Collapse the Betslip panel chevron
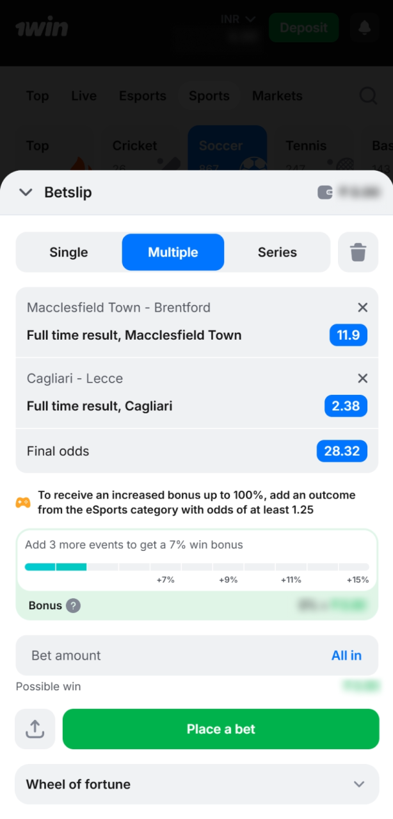Image resolution: width=393 pixels, height=819 pixels. 25,192
